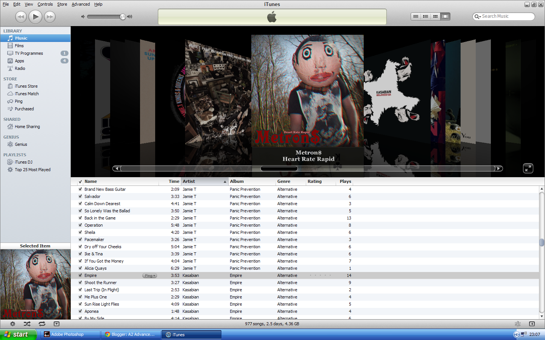Viewport: 545px width, 340px height.
Task: Uncheck Back in the Game checkbox
Action: pos(80,218)
